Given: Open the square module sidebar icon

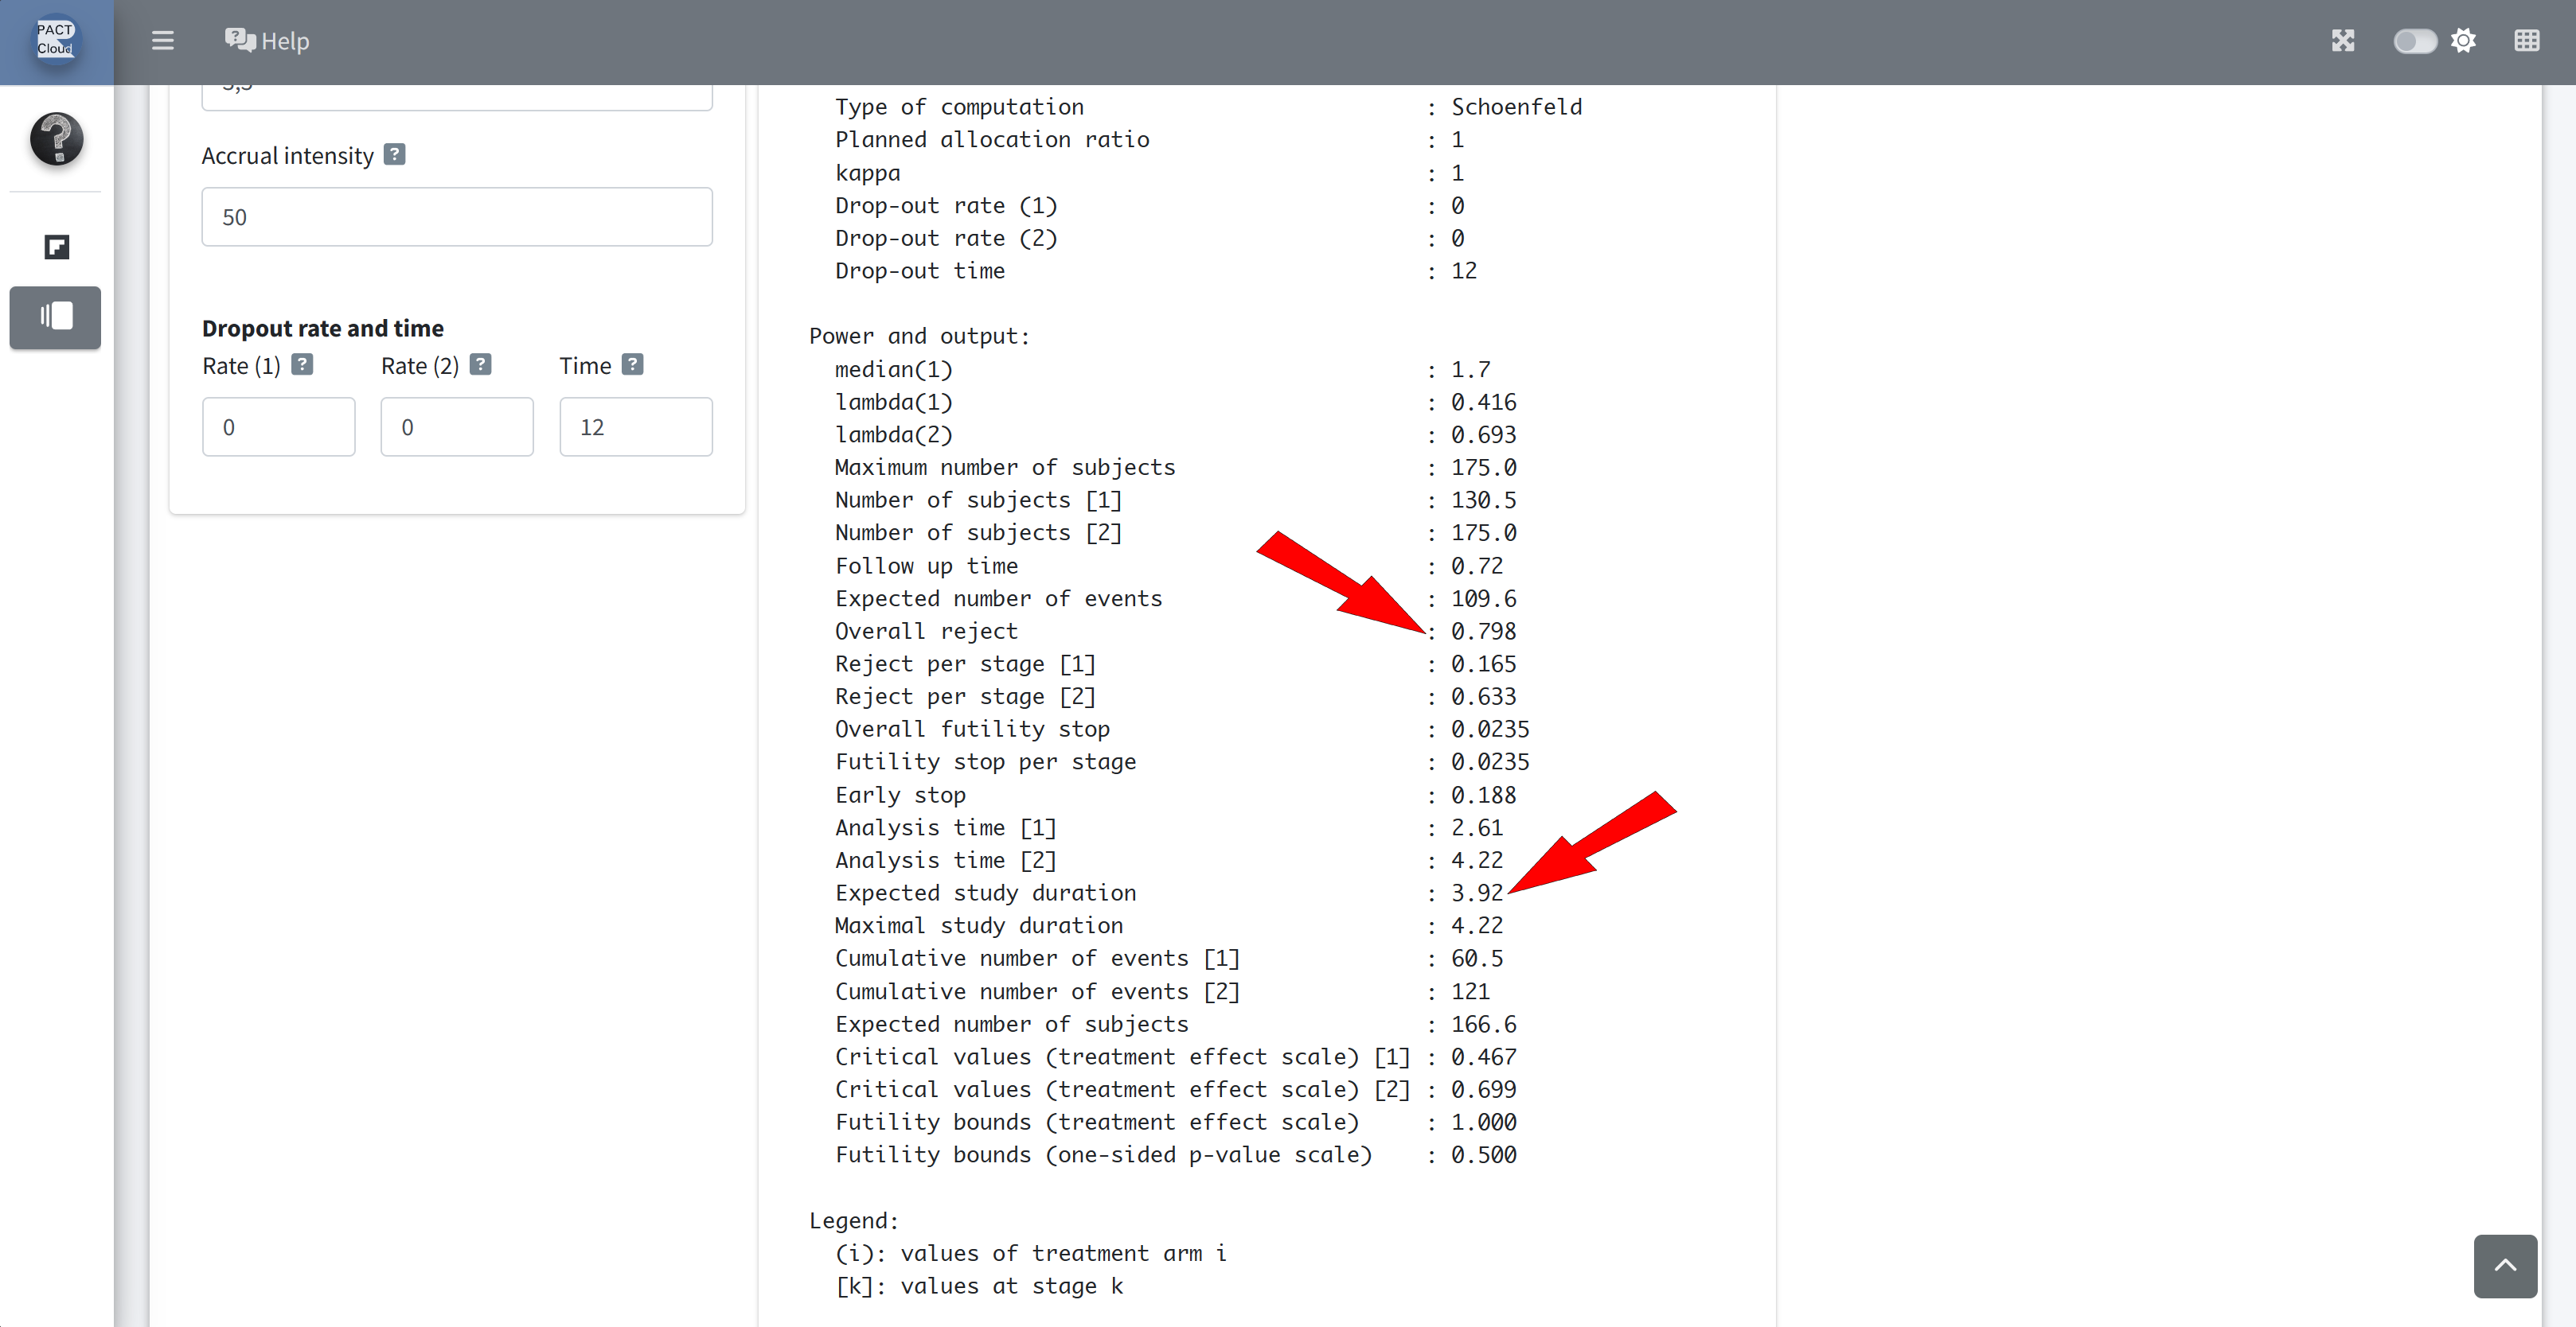Looking at the screenshot, I should coord(56,247).
